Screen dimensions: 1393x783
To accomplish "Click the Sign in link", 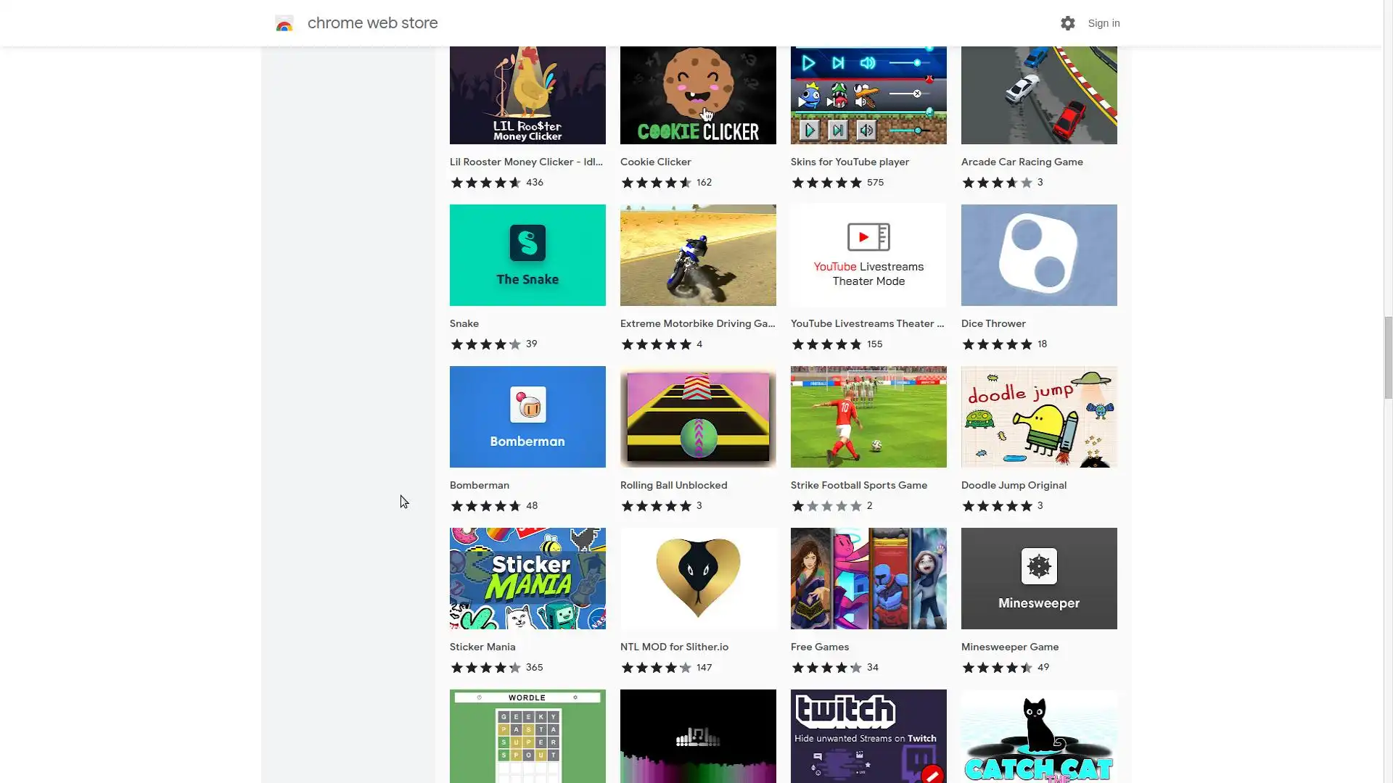I will 1104,23.
